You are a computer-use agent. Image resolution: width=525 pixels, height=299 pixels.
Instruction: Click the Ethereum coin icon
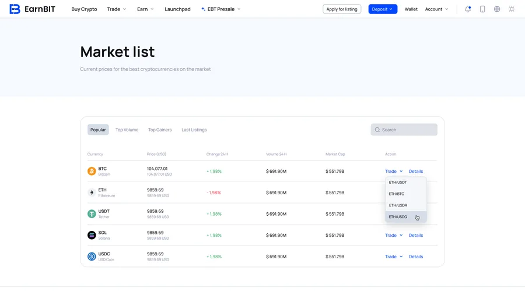pos(92,193)
